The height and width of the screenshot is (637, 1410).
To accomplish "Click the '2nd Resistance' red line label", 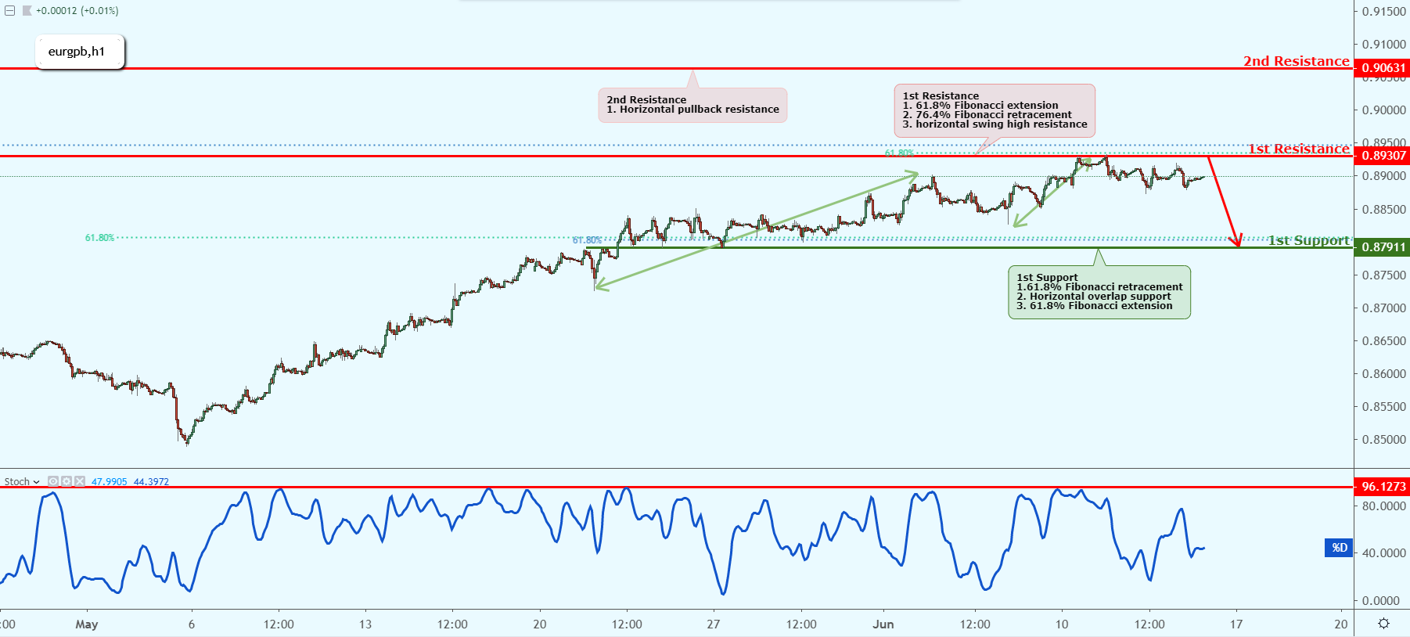I will point(1296,61).
